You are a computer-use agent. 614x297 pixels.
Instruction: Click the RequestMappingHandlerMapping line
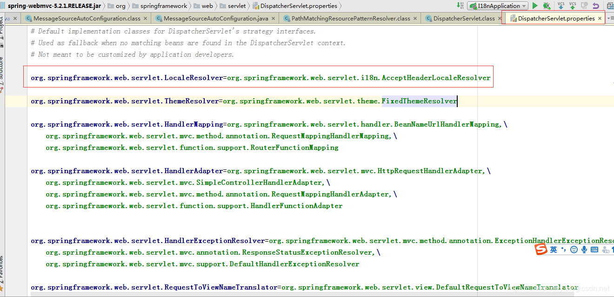(221, 136)
